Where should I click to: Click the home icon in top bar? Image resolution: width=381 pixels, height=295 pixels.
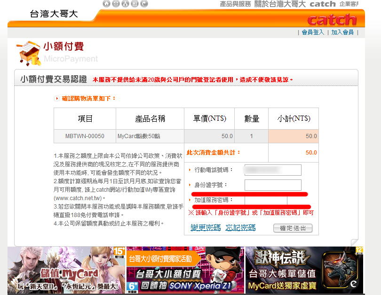pyautogui.click(x=106, y=4)
